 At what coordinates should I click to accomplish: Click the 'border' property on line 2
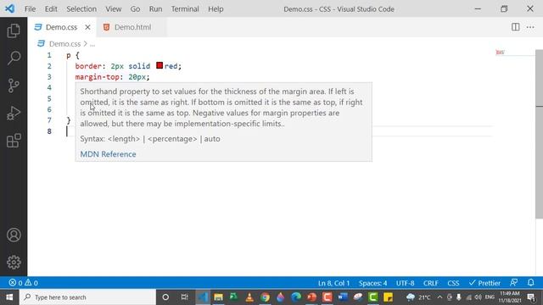coord(88,66)
